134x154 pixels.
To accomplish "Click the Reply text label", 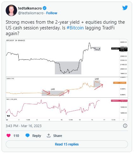I will [37, 136].
